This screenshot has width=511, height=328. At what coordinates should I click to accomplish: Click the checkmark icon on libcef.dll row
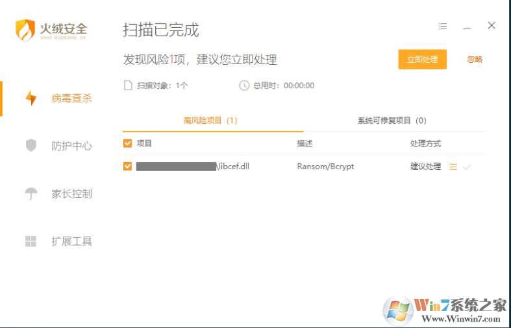[467, 167]
